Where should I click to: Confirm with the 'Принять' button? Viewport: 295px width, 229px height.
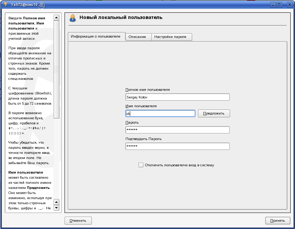tap(278, 221)
